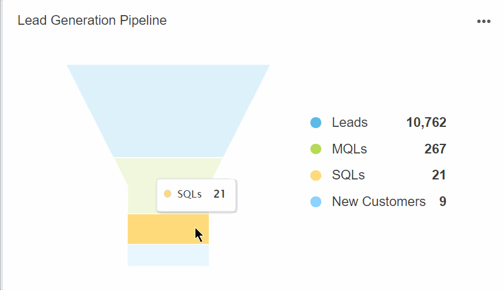
Task: Click the SQLs tooltip box
Action: click(196, 195)
